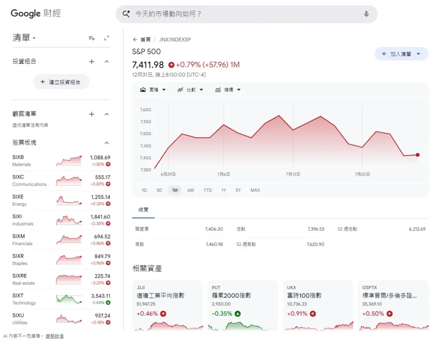
Task: Open the 富時100指數 asset card
Action: pos(318,306)
